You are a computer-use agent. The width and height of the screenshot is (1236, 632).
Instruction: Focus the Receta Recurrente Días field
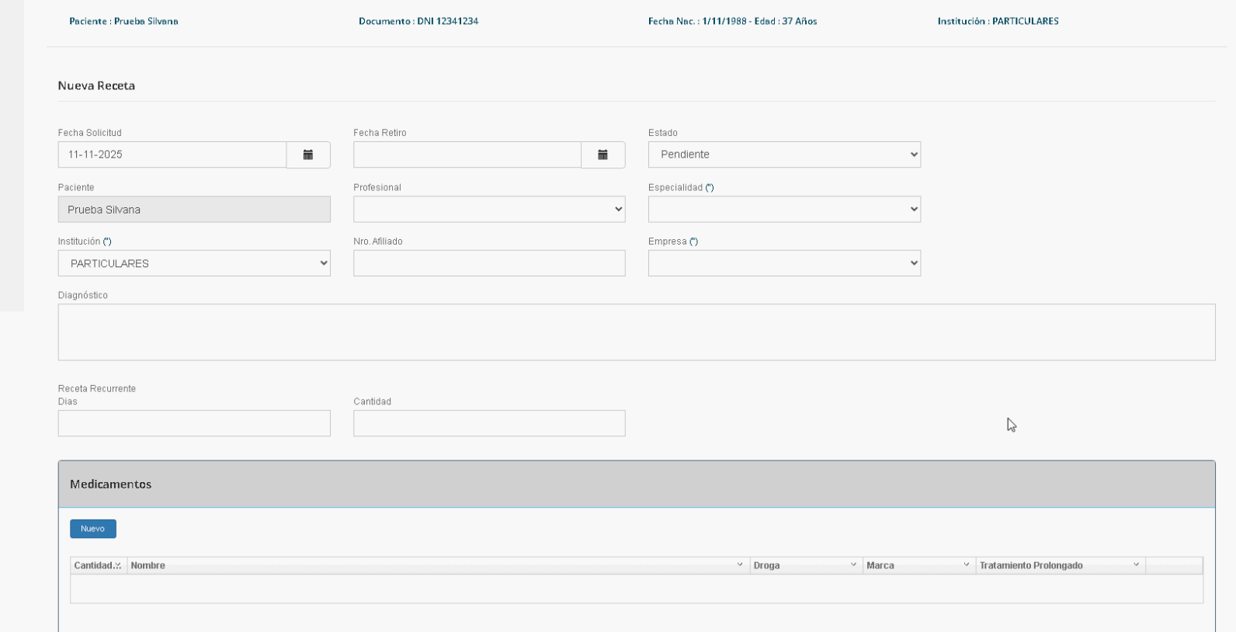[x=194, y=423]
